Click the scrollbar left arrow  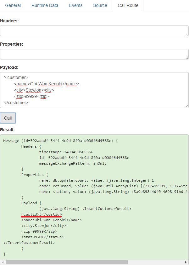[3, 262]
